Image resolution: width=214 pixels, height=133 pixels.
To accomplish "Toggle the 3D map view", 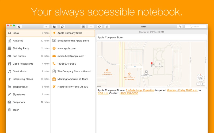I will (201, 78).
